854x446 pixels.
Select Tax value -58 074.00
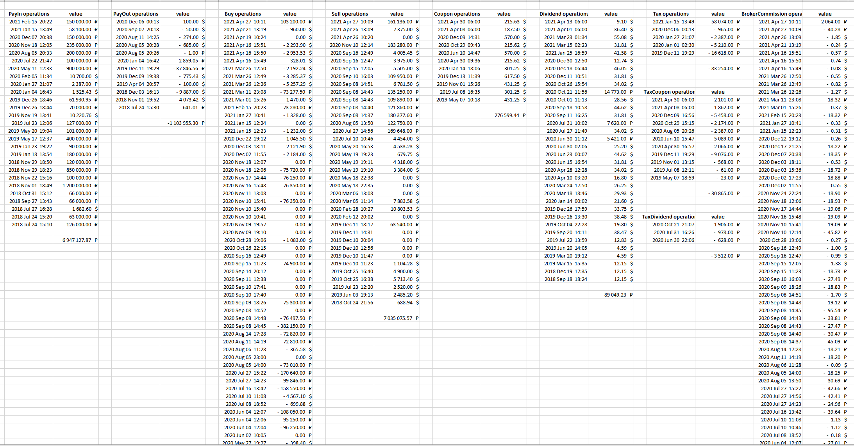[x=718, y=21]
